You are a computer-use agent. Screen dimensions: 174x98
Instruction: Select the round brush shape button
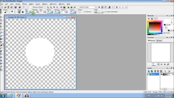19,12
